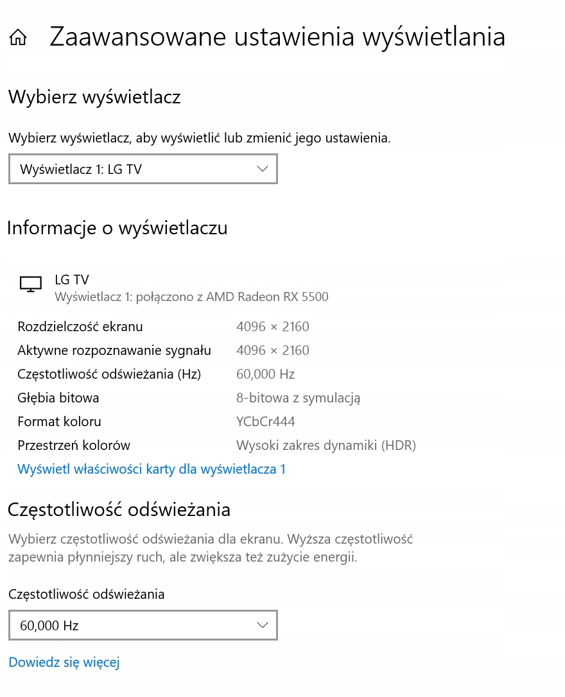Click the "Aktywne rozpoznawanie sygnału" row label
Image resolution: width=565 pixels, height=697 pixels.
(x=114, y=350)
